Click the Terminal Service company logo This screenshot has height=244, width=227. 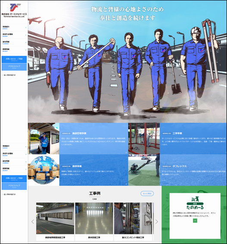pos(14,10)
